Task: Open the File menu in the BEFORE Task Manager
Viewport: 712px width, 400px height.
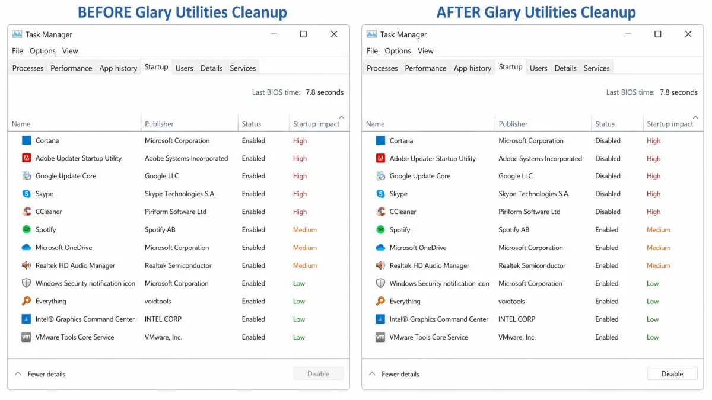Action: click(18, 51)
